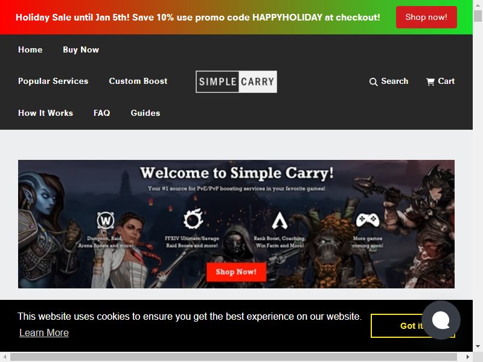Screen dimensions: 483x362
Task: Open the shopping cart icon
Action: pyautogui.click(x=430, y=81)
